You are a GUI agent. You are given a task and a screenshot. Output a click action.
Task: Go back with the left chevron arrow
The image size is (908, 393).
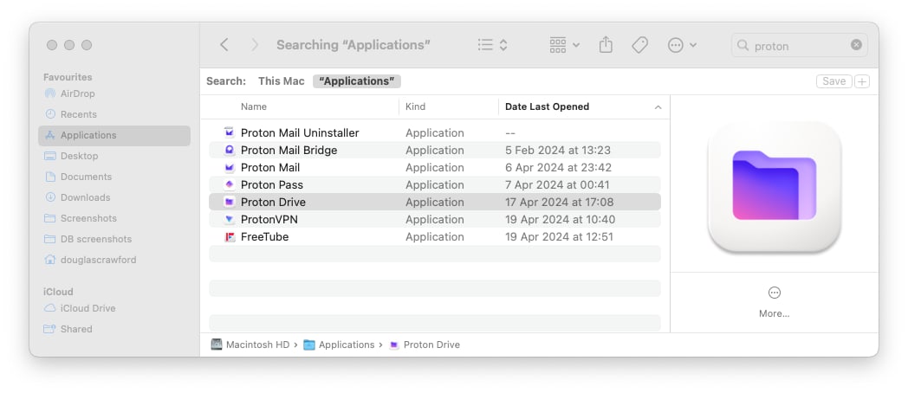coord(224,44)
